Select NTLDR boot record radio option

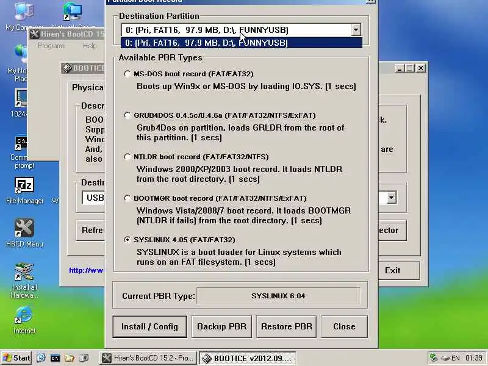click(x=127, y=157)
